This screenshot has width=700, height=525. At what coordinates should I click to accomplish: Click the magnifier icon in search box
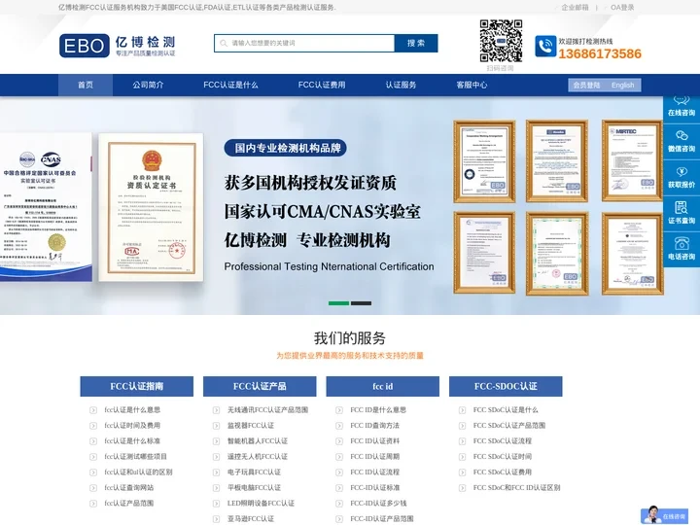pos(224,44)
